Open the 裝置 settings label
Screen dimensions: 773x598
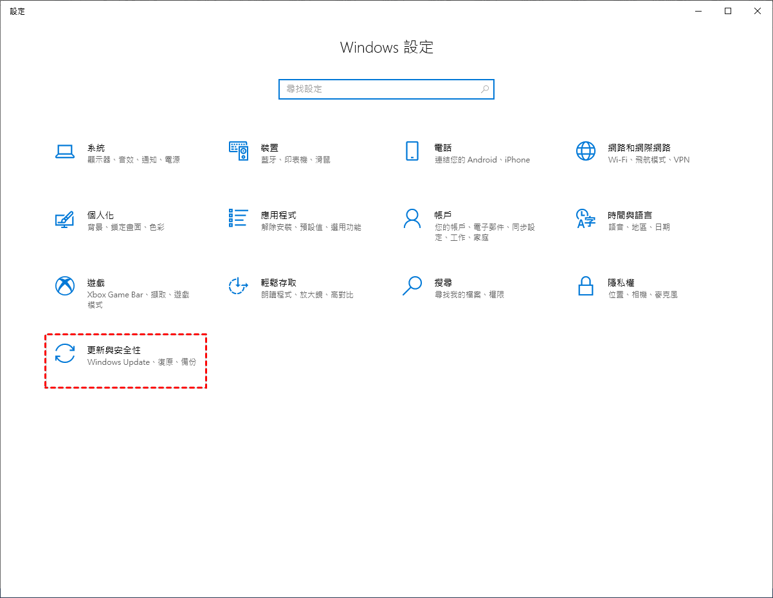click(269, 148)
